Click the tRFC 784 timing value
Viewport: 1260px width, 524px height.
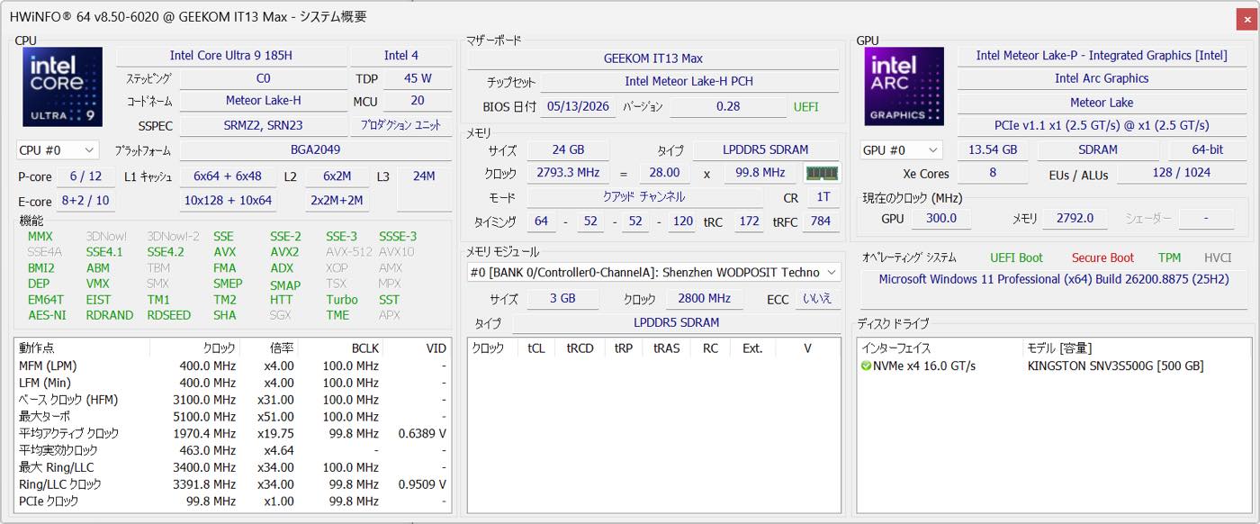pos(820,221)
